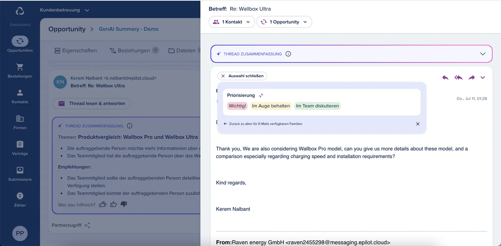Click the collapse icon next to Priorisierung
The width and height of the screenshot is (501, 246).
point(261,95)
